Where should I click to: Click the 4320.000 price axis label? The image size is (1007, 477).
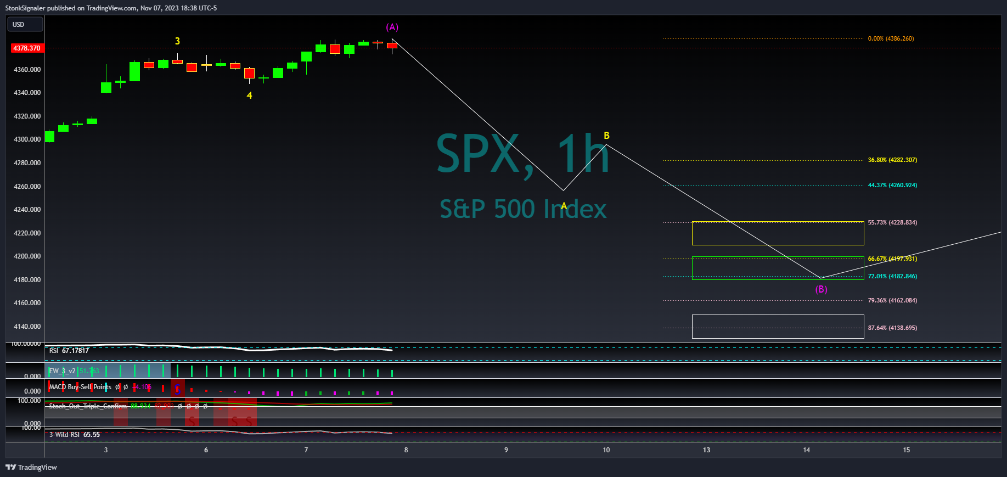pyautogui.click(x=27, y=116)
